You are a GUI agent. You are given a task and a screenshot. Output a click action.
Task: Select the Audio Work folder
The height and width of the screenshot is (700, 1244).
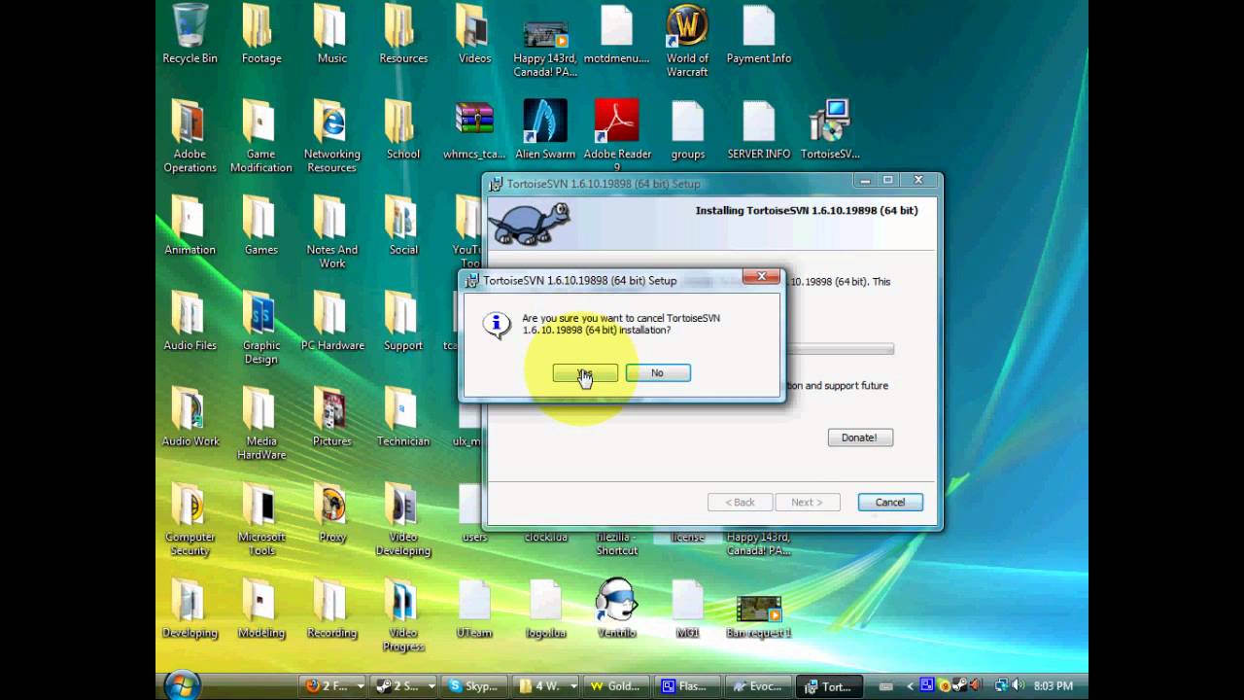[x=190, y=417]
